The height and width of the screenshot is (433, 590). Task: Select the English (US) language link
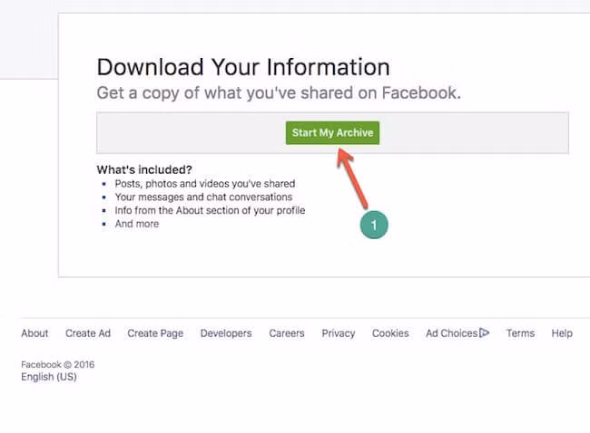(x=49, y=377)
